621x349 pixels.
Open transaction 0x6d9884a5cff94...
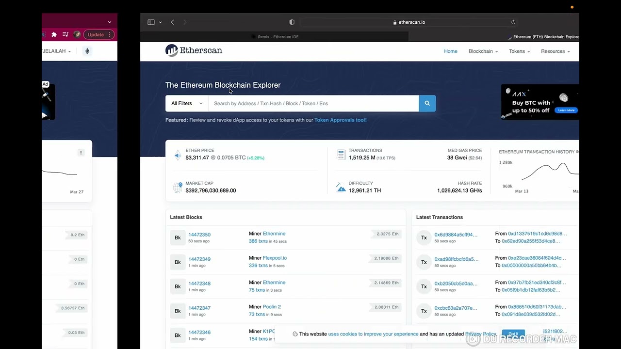point(456,235)
